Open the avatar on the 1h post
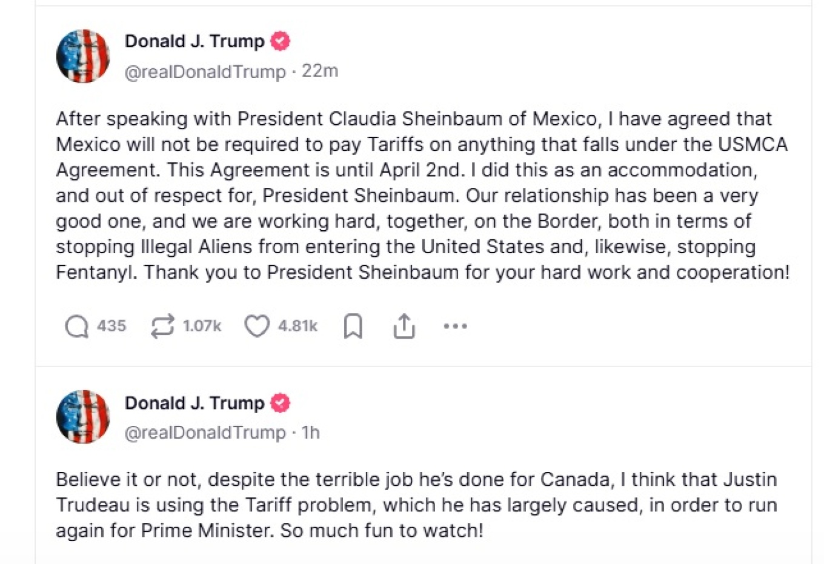Screen dimensions: 824x564 click(x=83, y=417)
